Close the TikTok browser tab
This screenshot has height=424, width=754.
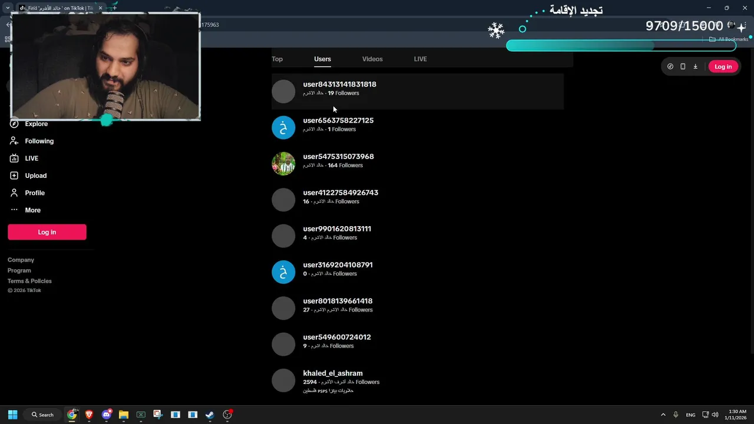pyautogui.click(x=100, y=8)
